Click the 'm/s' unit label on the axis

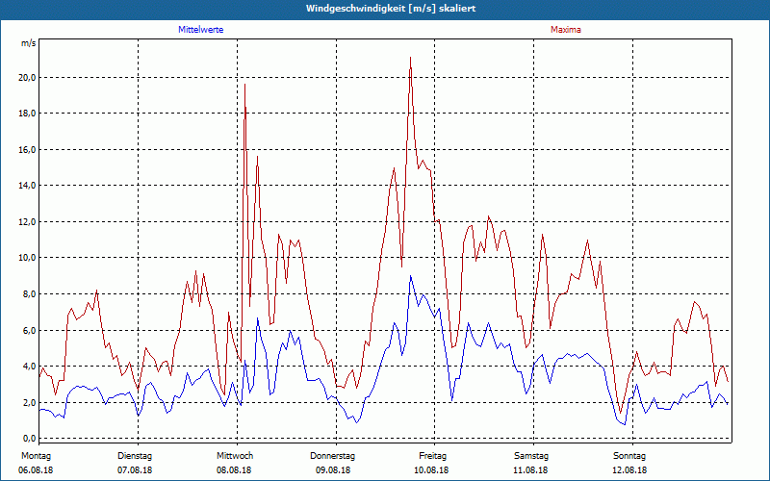pos(29,43)
